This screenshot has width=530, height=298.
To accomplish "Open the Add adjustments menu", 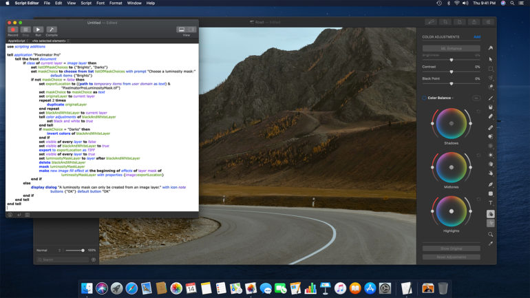I will pos(477,37).
